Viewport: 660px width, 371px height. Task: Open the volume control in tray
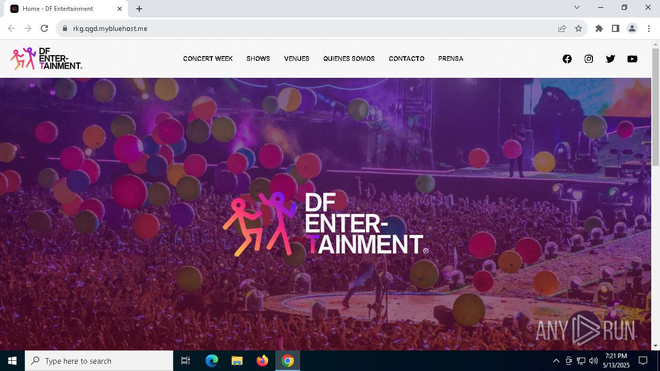click(x=593, y=361)
